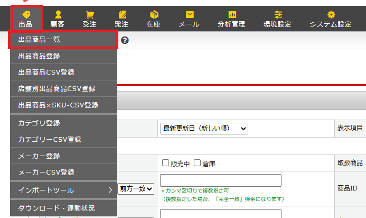Open 環境設定 sliders icon
The height and width of the screenshot is (218, 366).
pos(278,14)
